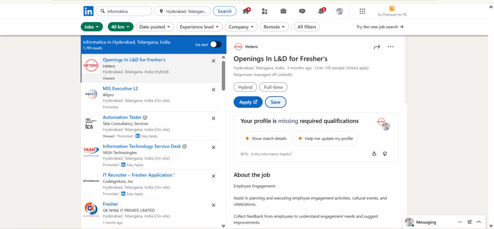Open the All filters panel
This screenshot has height=229, width=494.
pos(307,27)
